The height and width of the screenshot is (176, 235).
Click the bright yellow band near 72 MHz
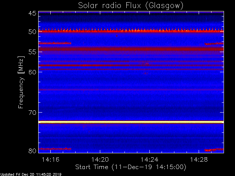[x=131, y=122]
